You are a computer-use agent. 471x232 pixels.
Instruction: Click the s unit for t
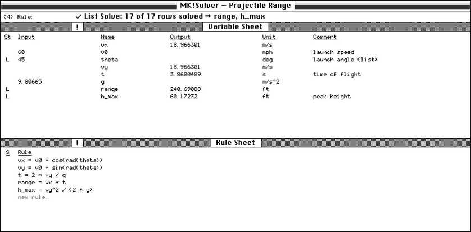coord(264,75)
